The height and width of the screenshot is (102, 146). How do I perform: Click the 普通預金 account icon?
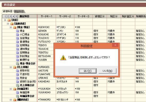coord(18,42)
